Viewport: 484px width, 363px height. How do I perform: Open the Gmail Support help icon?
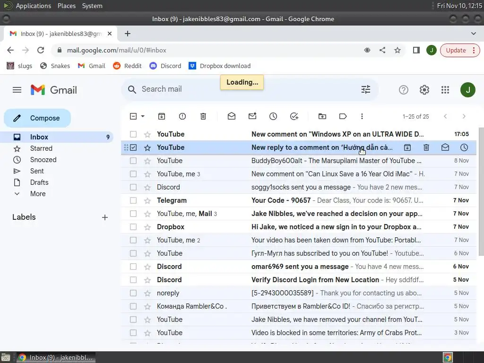tap(404, 90)
